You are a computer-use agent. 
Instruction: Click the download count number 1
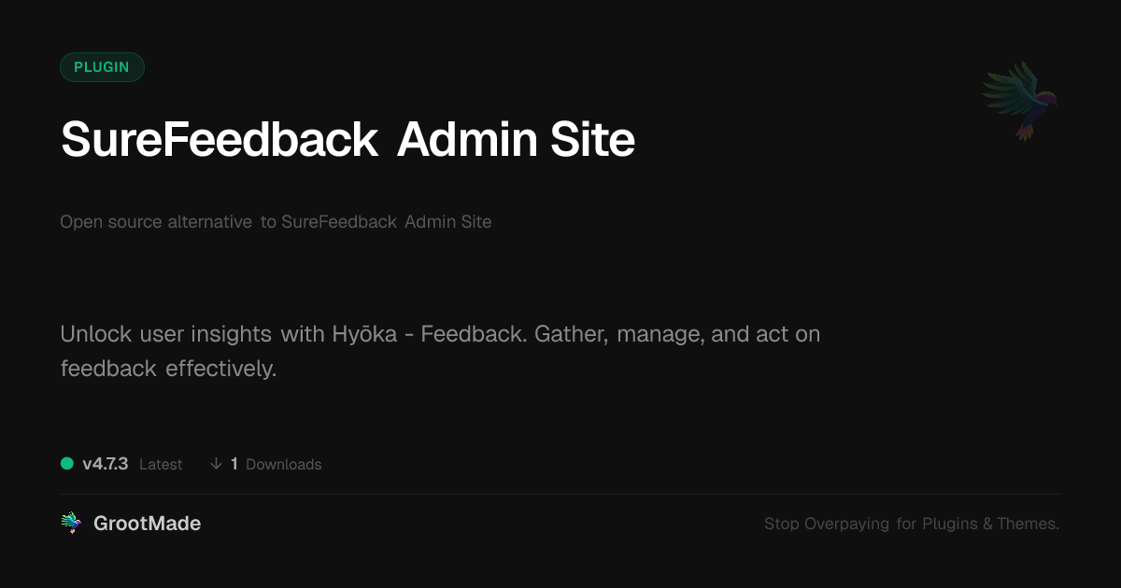(x=234, y=464)
